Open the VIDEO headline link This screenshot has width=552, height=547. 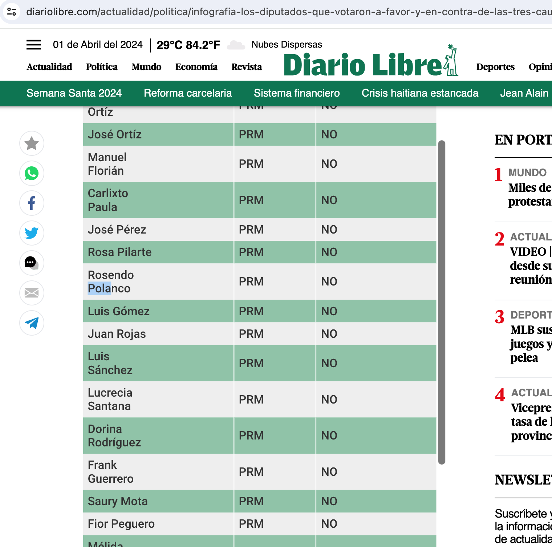click(531, 266)
